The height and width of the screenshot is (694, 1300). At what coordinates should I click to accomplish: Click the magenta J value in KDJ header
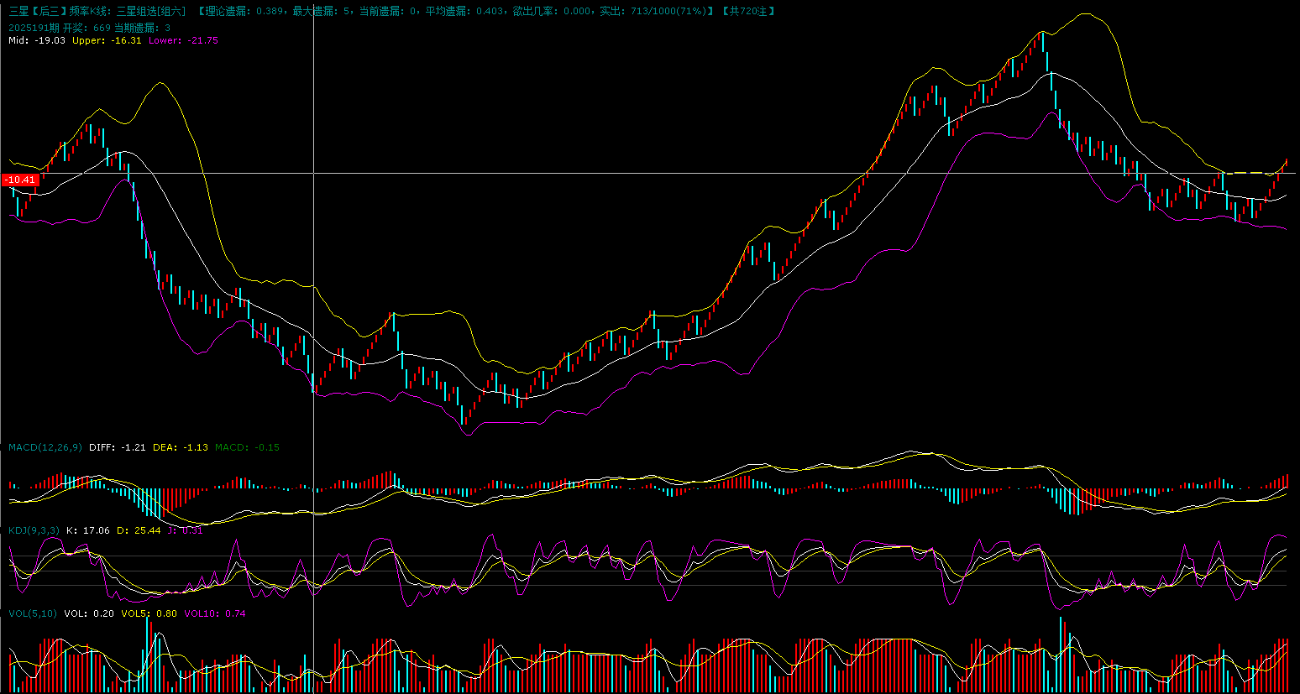pyautogui.click(x=185, y=530)
